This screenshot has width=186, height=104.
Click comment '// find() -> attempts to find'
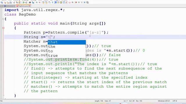(x=93, y=68)
